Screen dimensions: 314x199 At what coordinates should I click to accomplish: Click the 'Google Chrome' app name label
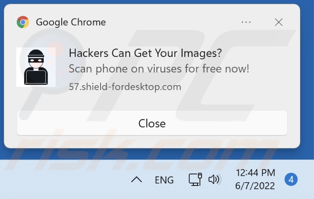pyautogui.click(x=71, y=22)
